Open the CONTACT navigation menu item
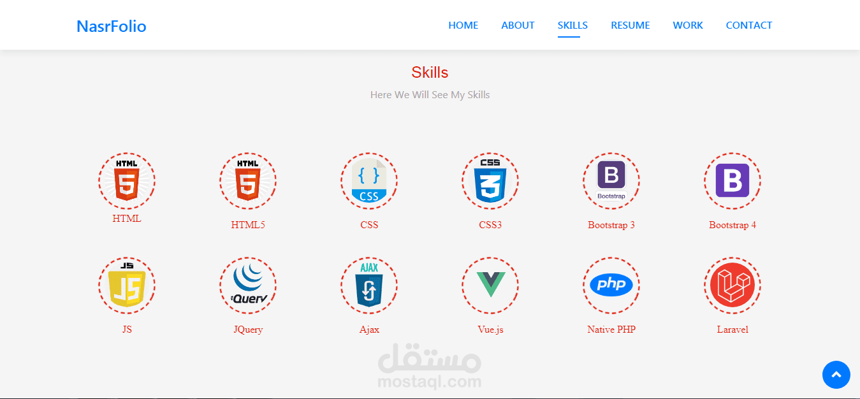Image resolution: width=860 pixels, height=399 pixels. click(748, 25)
